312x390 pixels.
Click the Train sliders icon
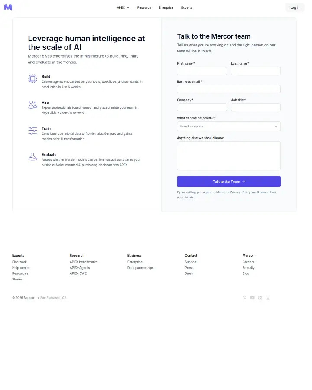32,130
